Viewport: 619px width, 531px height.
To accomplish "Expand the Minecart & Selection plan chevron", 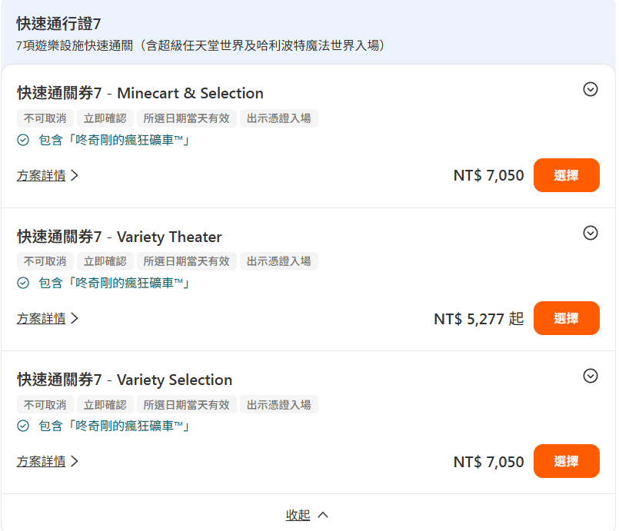I will (591, 89).
